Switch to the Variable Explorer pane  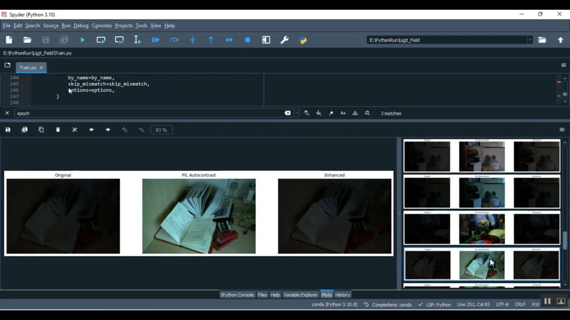(x=301, y=295)
